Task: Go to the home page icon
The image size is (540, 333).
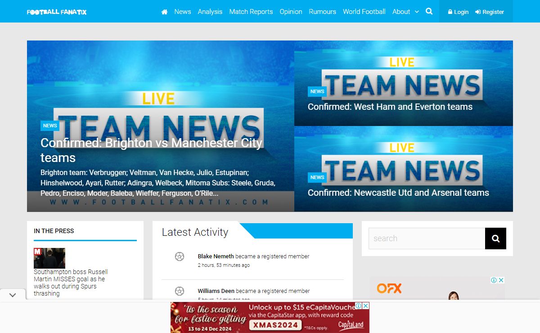Action: pyautogui.click(x=164, y=12)
